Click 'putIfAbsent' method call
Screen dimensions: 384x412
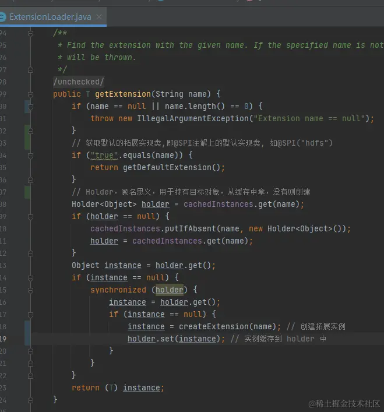(190, 228)
